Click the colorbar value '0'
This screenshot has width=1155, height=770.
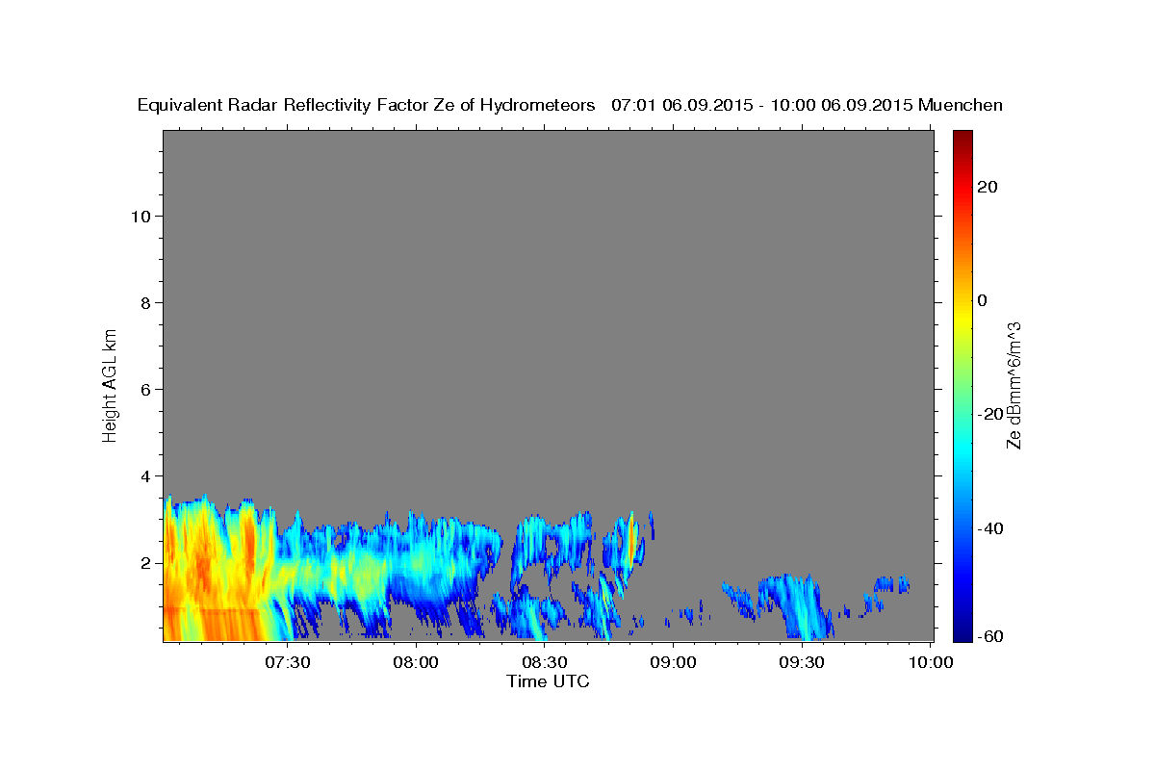982,300
